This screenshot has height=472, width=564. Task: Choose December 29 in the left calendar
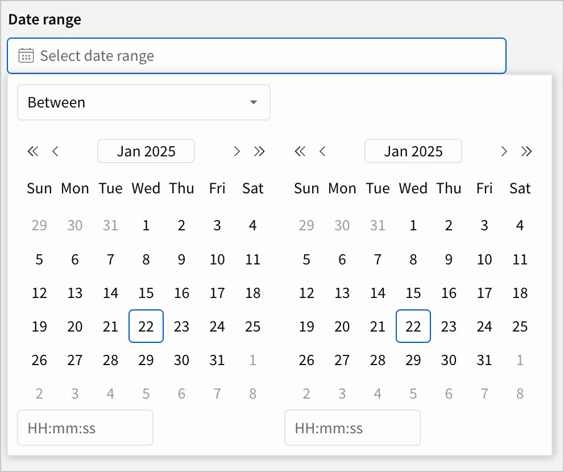pos(39,225)
